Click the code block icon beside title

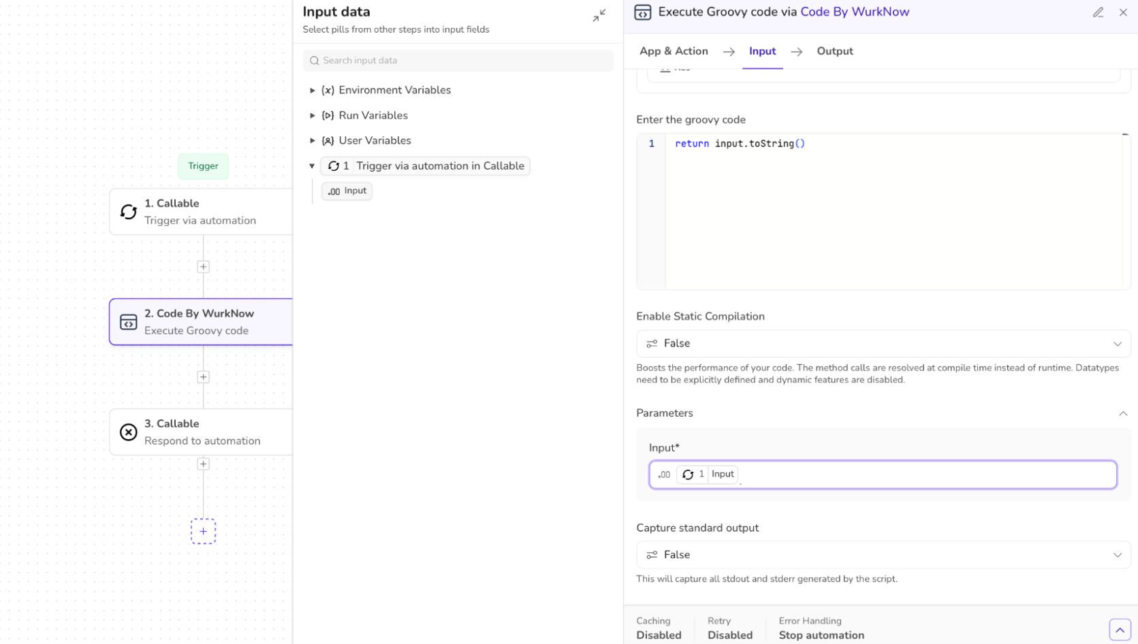click(642, 12)
